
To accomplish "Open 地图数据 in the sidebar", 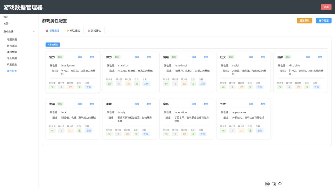I will 12,39.
